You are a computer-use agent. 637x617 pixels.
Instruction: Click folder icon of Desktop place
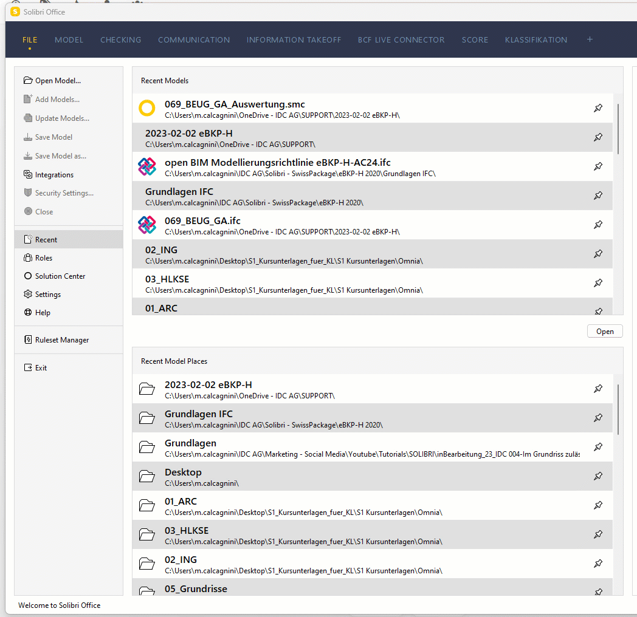(146, 476)
